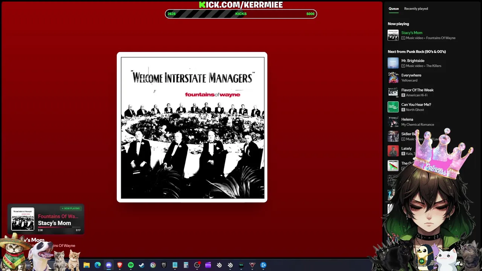Image resolution: width=482 pixels, height=271 pixels.
Task: Click the Next from: Punk Rock heading
Action: click(417, 52)
